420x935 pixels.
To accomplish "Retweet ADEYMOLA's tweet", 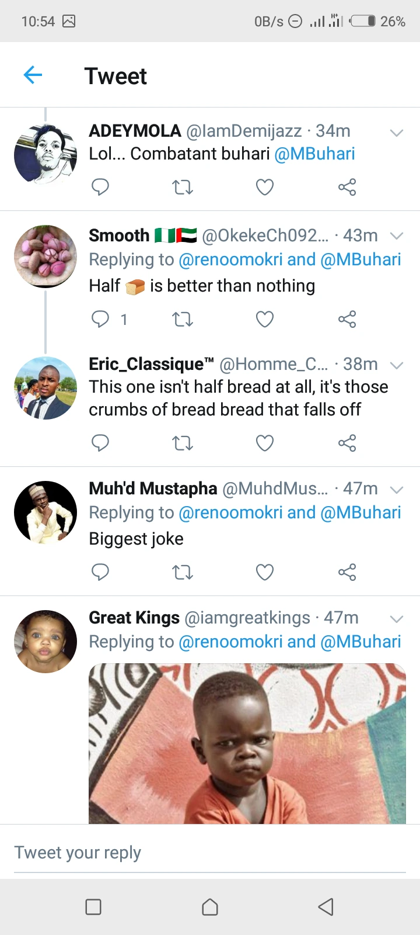I will pyautogui.click(x=183, y=188).
